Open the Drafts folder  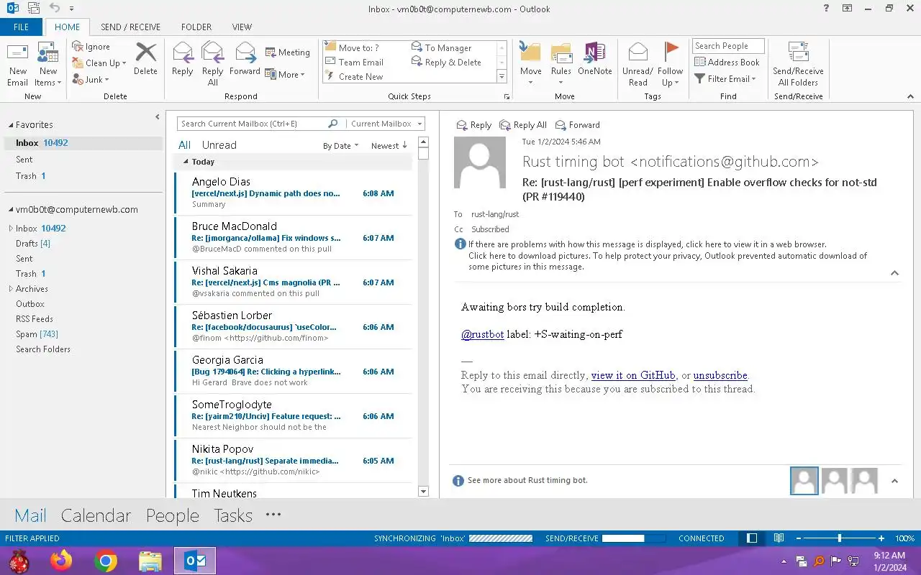[33, 244]
